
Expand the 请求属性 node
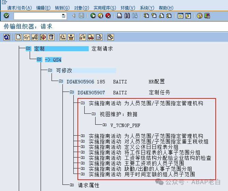72,185
